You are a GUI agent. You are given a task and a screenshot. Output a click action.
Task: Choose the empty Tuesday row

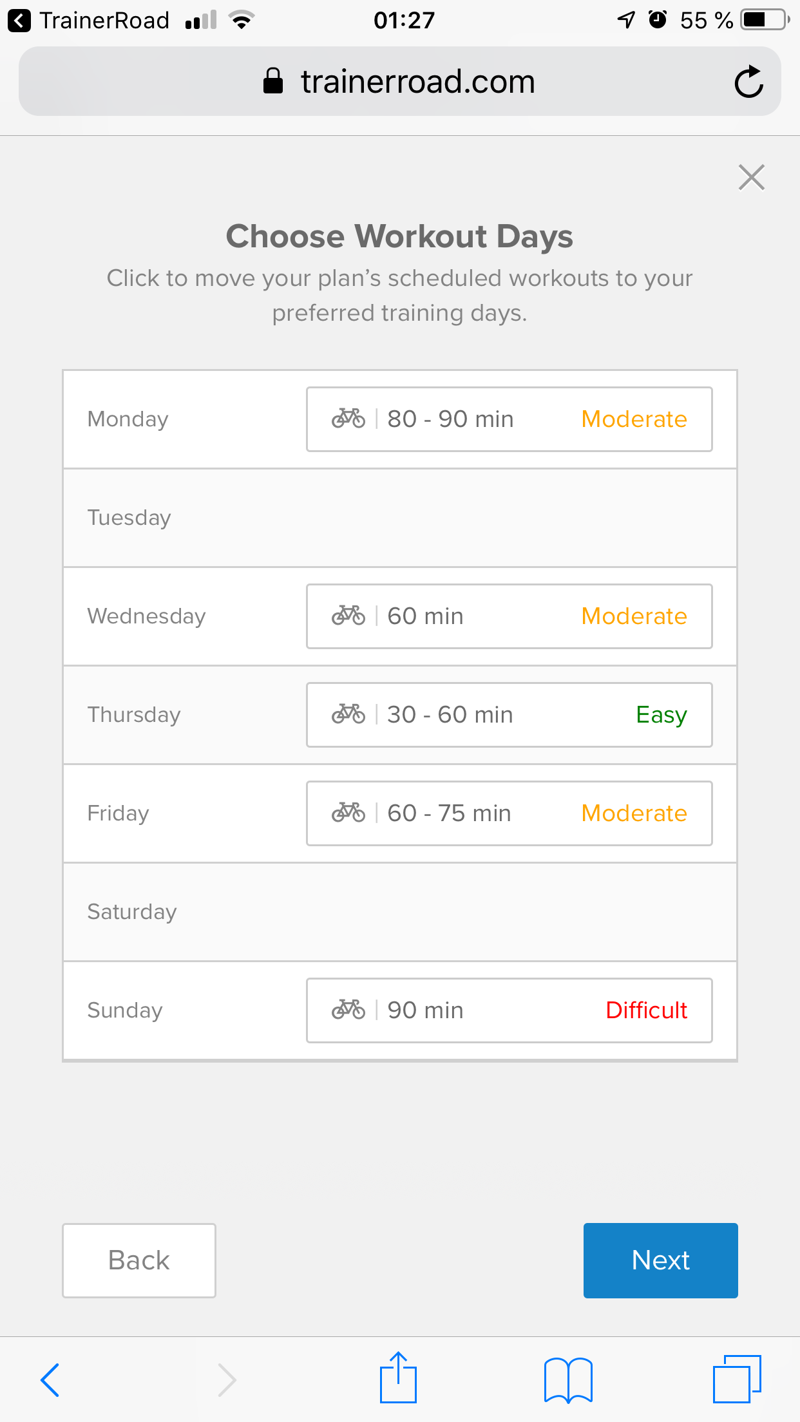[399, 518]
